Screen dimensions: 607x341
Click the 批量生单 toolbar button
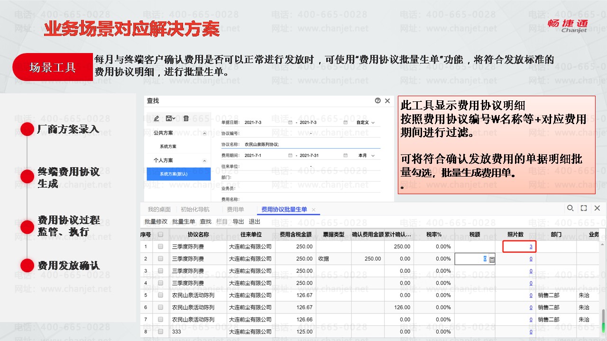click(x=183, y=222)
